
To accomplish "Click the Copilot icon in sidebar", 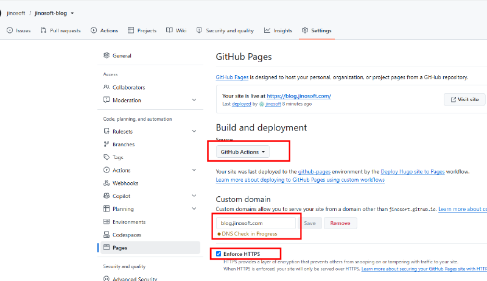I will (107, 196).
